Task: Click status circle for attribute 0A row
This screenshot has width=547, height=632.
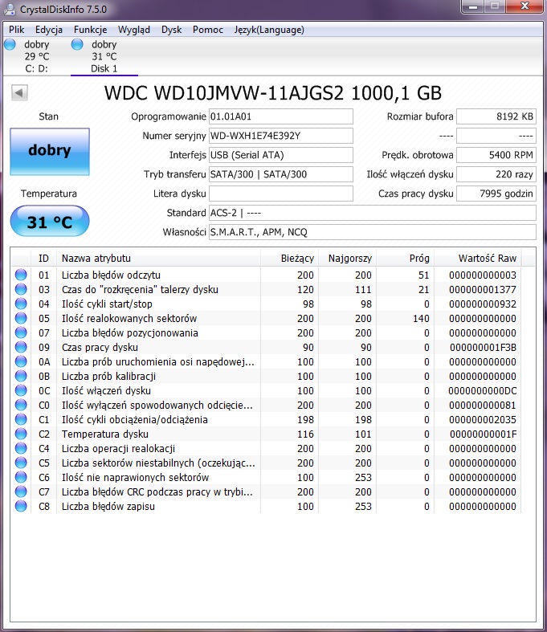Action: pos(21,361)
